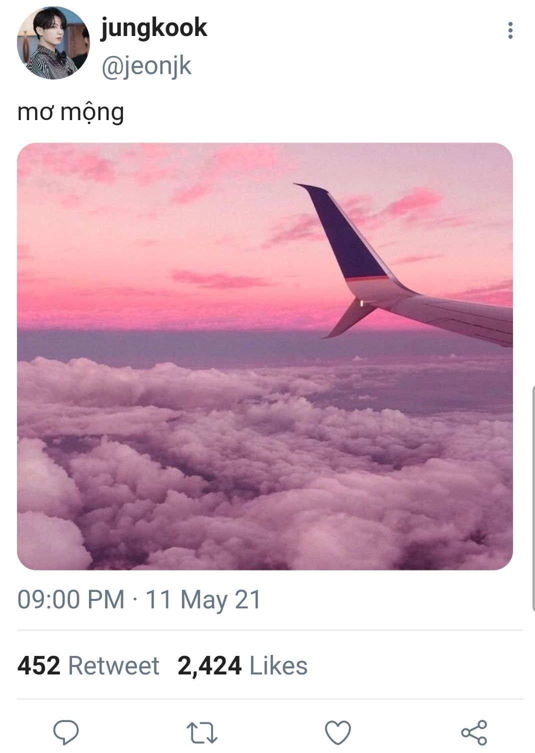Retweet this post using the arrows icon
The width and height of the screenshot is (535, 753).
point(202,732)
